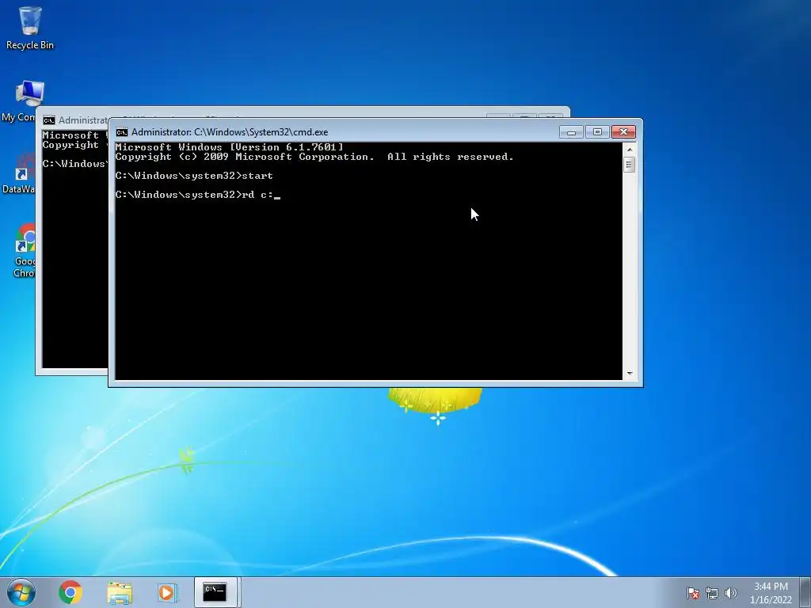
Task: Open the volume speaker tray icon
Action: [x=731, y=593]
